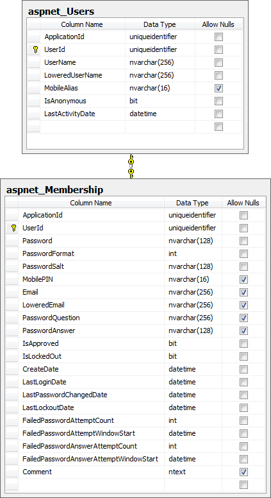271x498 pixels.
Task: Select LastPasswordChangedDate column name cell
Action: coord(91,395)
